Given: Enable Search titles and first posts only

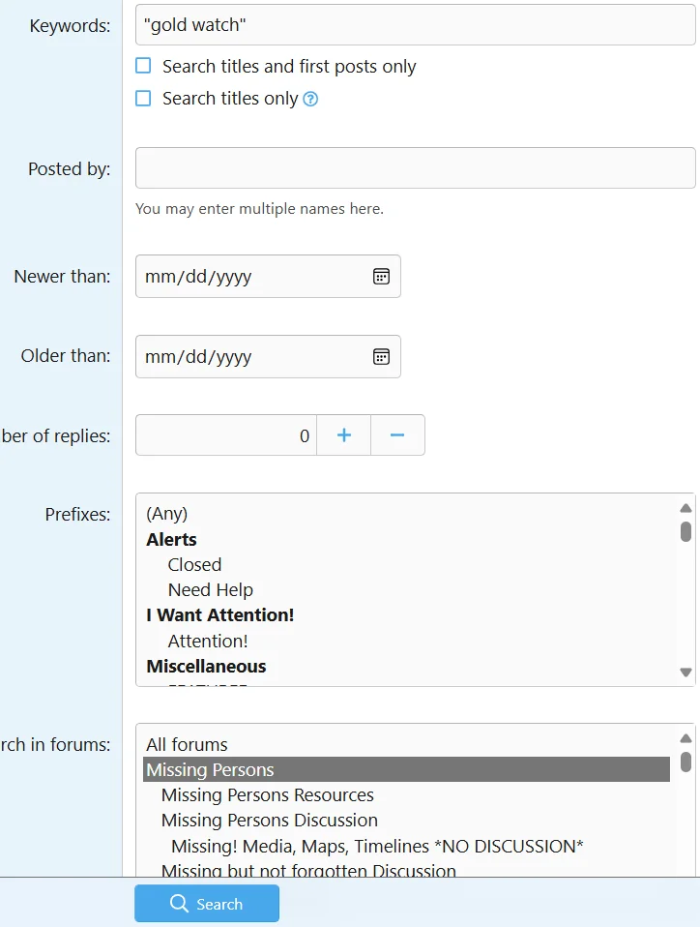Looking at the screenshot, I should coord(143,66).
